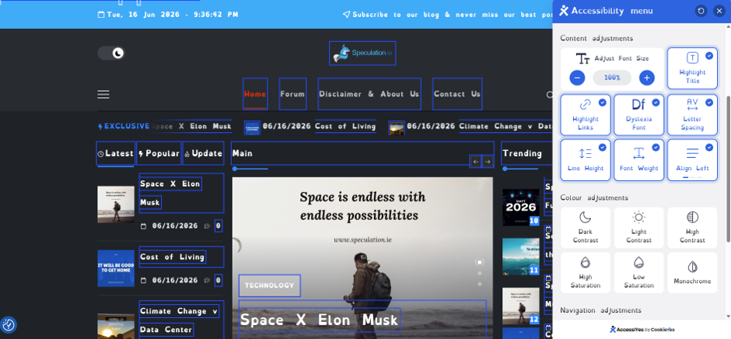This screenshot has width=731, height=339.
Task: Click the ticker thumbnail before Climate Change
Action: point(397,128)
